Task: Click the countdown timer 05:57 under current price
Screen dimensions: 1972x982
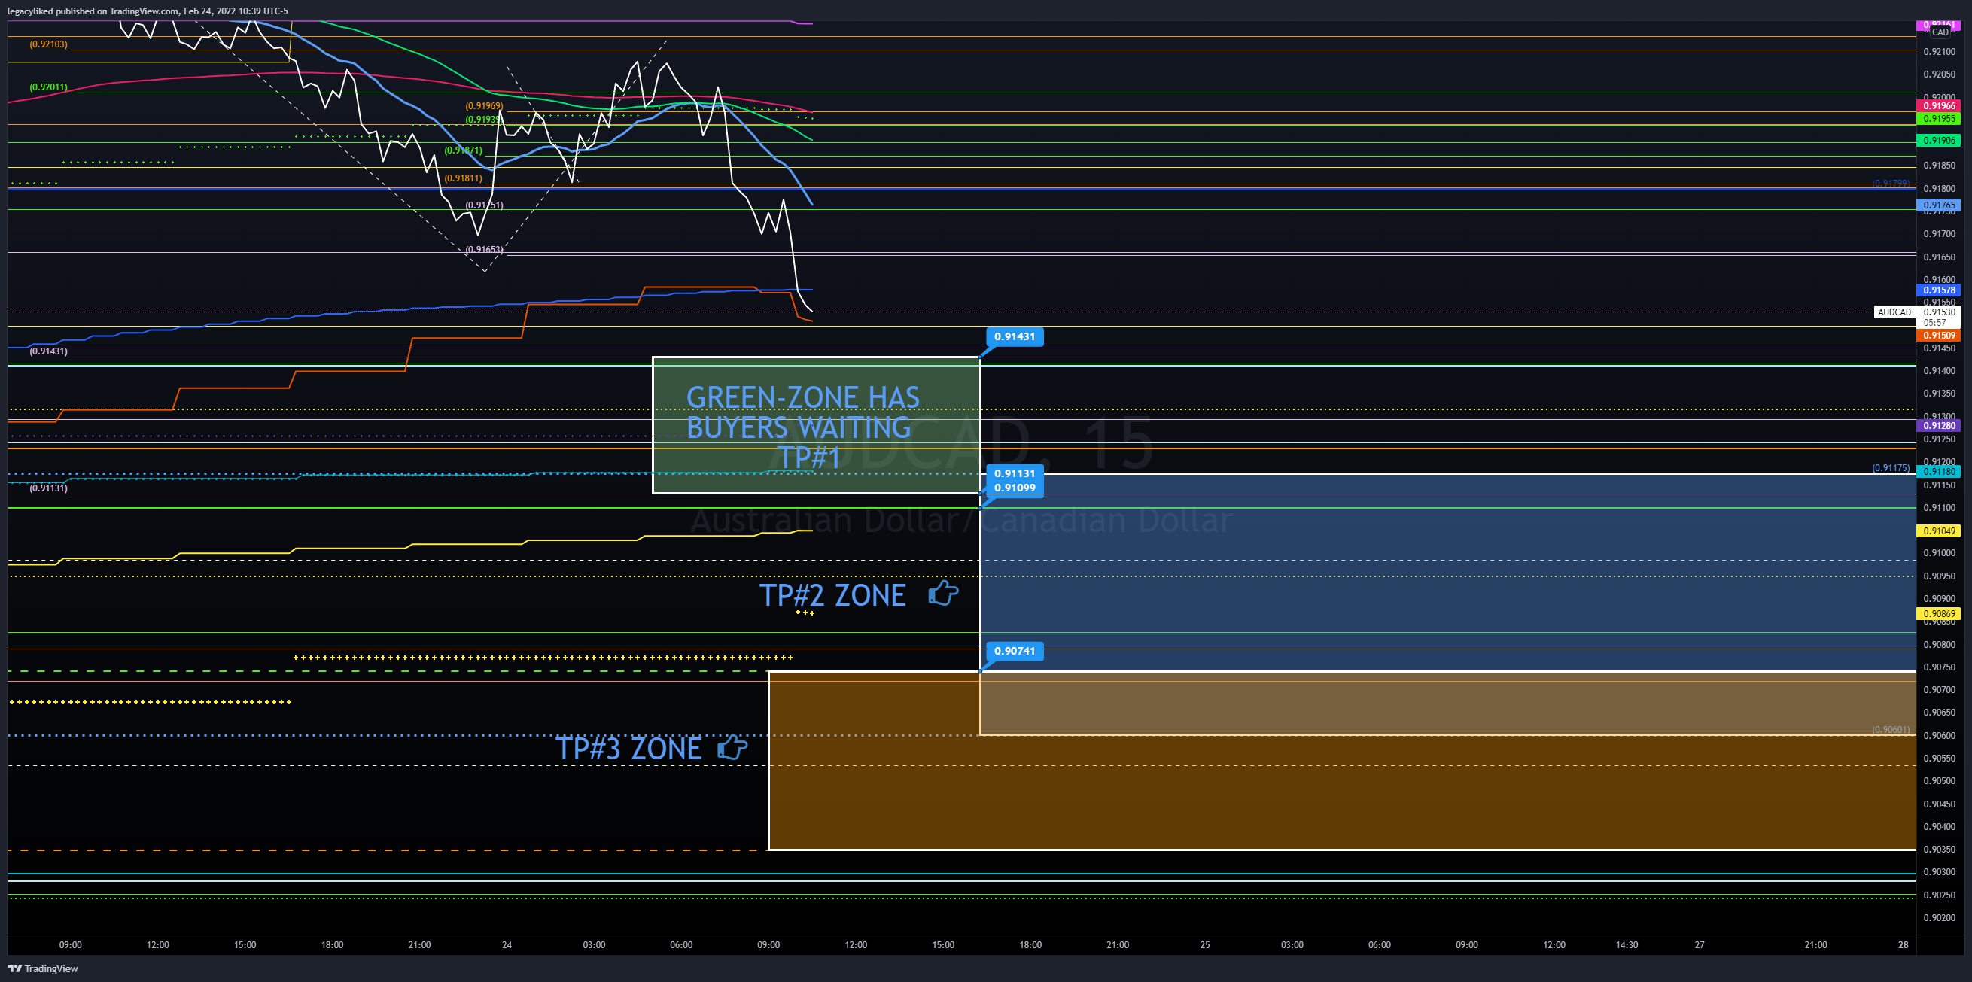Action: [1934, 322]
